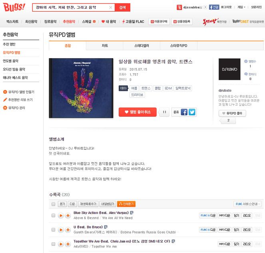The width and height of the screenshot is (265, 253).
Task: Play Together We Are track
Action: [61, 244]
